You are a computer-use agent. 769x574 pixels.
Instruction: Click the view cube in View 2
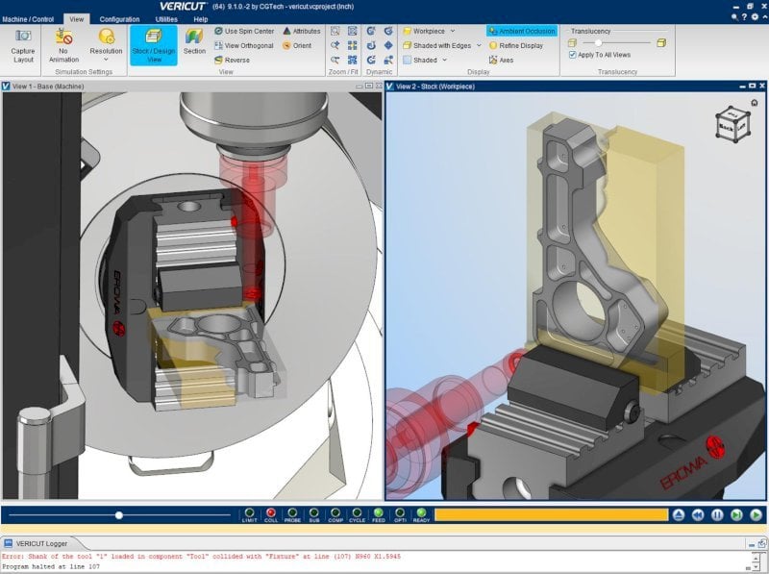coord(732,125)
